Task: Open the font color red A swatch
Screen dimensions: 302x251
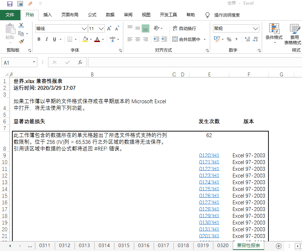Action: (x=97, y=39)
